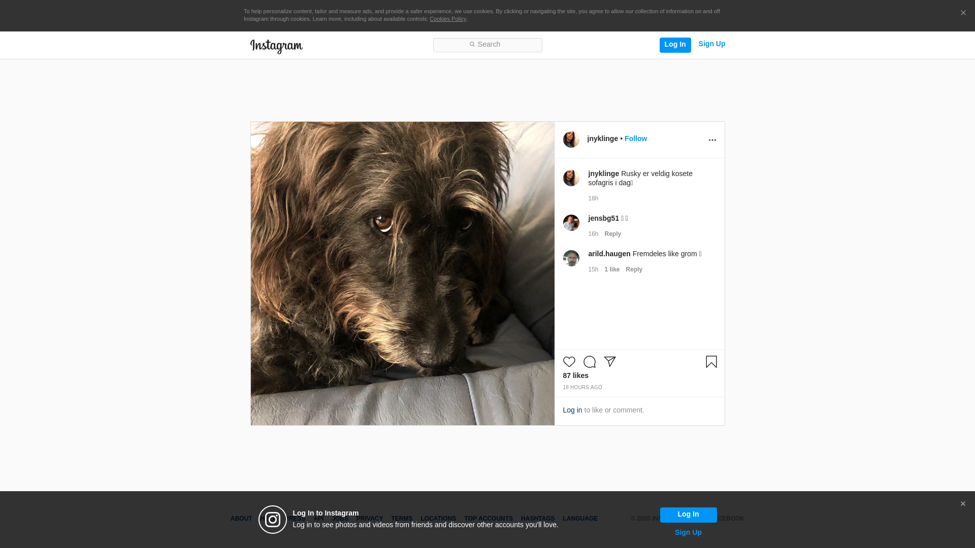Visit arild.haugen profile from comment
Image resolution: width=975 pixels, height=548 pixels.
point(609,254)
